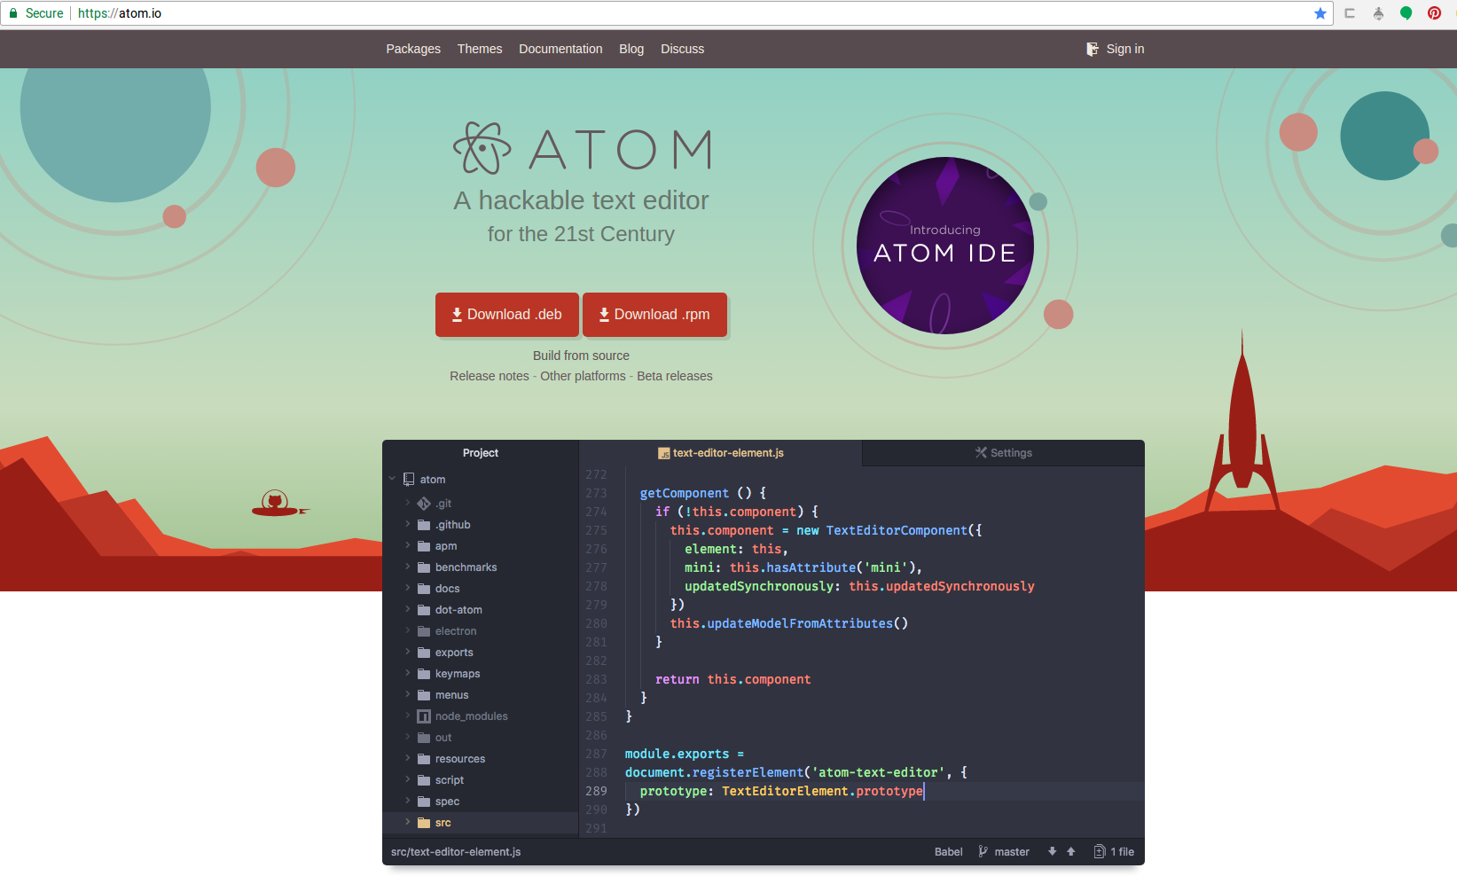The height and width of the screenshot is (876, 1457).
Task: Click the .git diamond icon
Action: coord(424,504)
